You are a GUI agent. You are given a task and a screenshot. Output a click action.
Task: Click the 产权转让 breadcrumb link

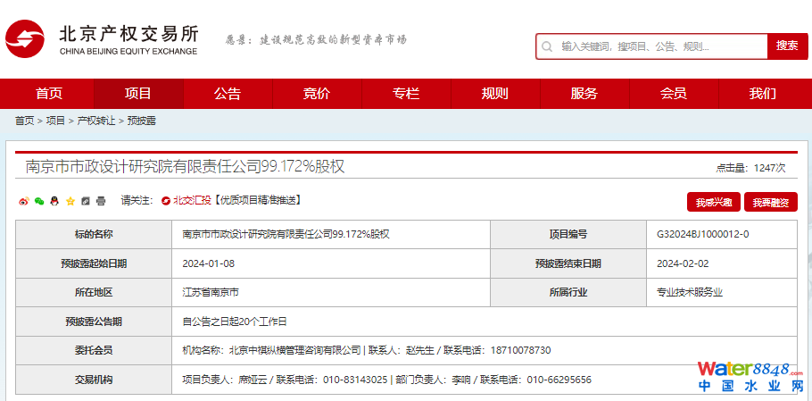click(96, 121)
